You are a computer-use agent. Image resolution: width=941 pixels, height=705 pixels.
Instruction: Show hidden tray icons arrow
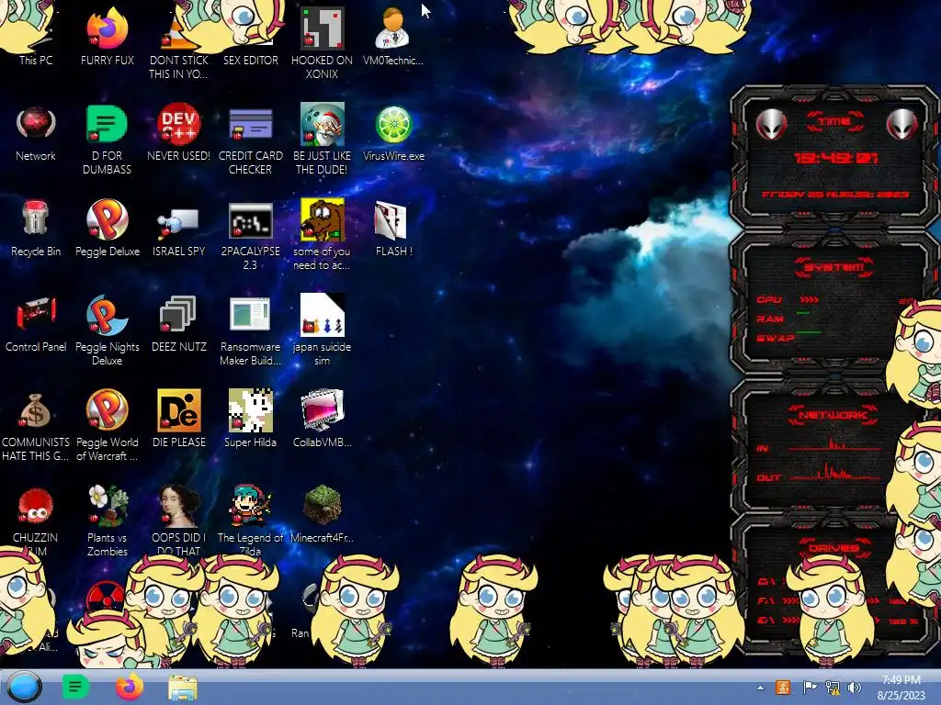(x=760, y=688)
